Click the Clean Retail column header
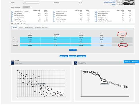140x105 pixels. click(x=122, y=35)
